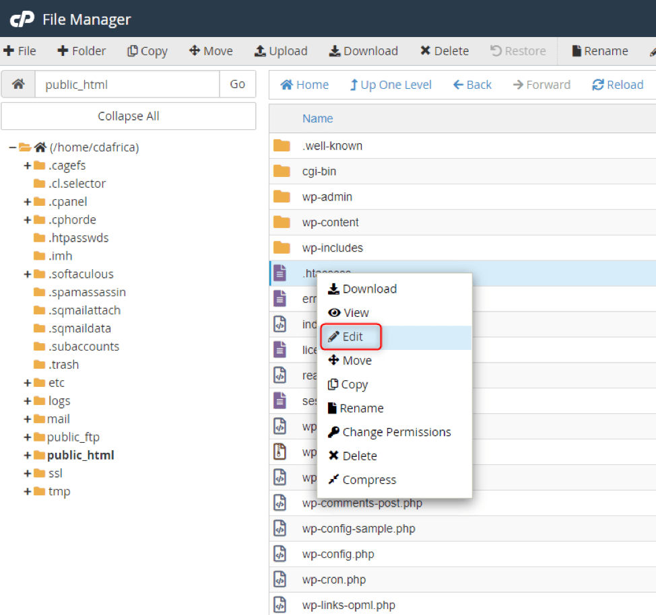Screen dimensions: 656x615
Task: Click the wp-admin folder icon
Action: point(282,196)
